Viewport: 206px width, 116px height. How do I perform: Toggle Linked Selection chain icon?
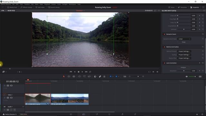point(100,76)
